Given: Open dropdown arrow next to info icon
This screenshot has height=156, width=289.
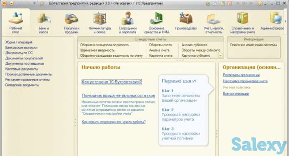Looking at the screenshot, I should pyautogui.click(x=265, y=4).
